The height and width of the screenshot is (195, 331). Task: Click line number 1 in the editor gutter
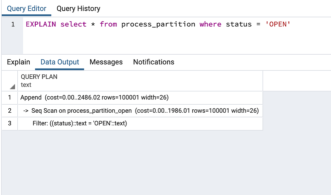[x=13, y=24]
